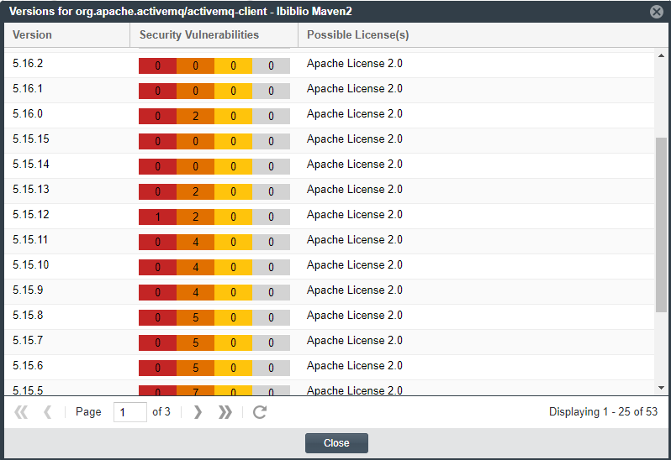Image resolution: width=671 pixels, height=460 pixels.
Task: Click gray count for 5.15.7
Action: [271, 343]
